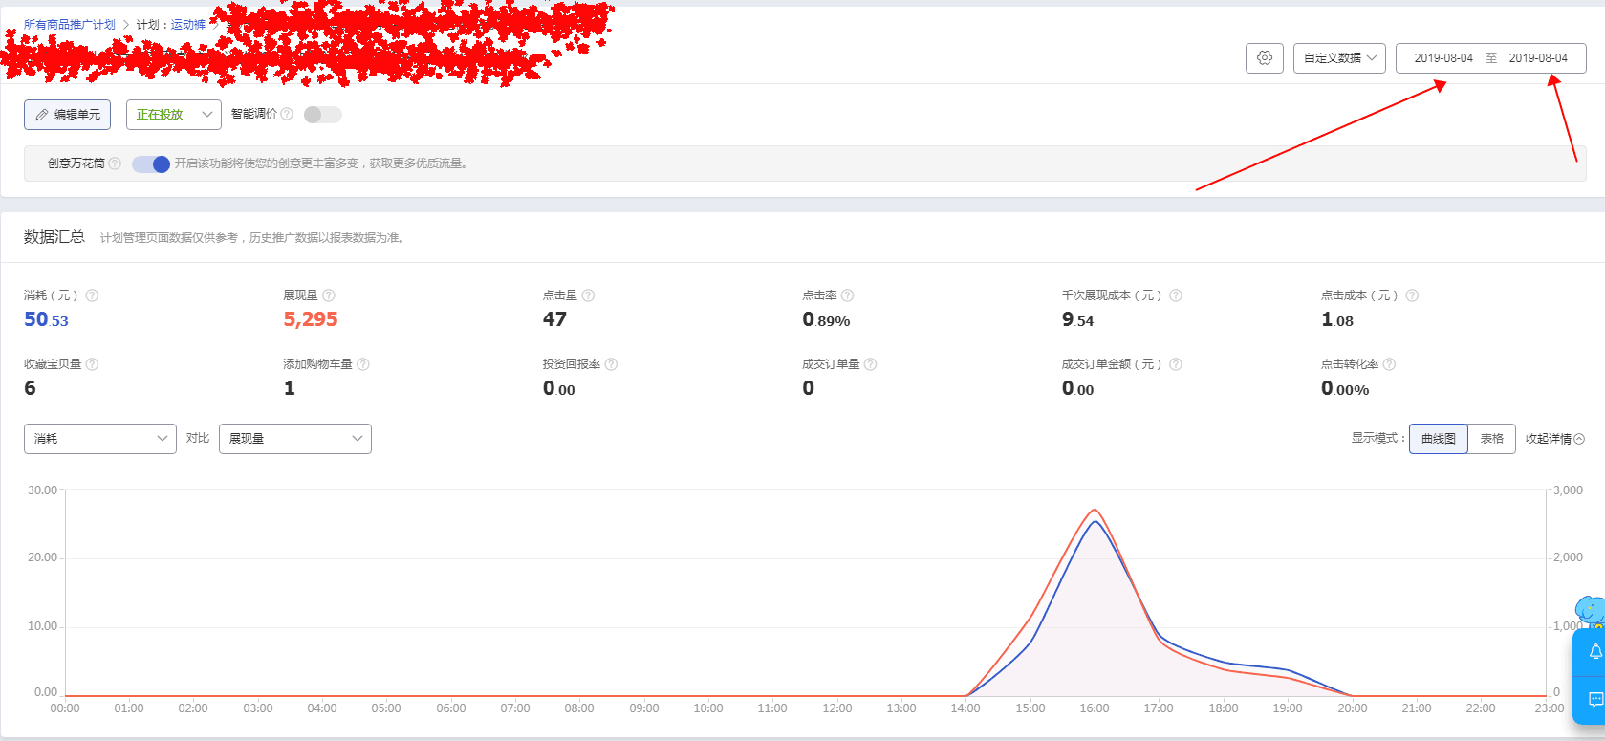Click the 16:00 label on the chart axis

(1095, 708)
